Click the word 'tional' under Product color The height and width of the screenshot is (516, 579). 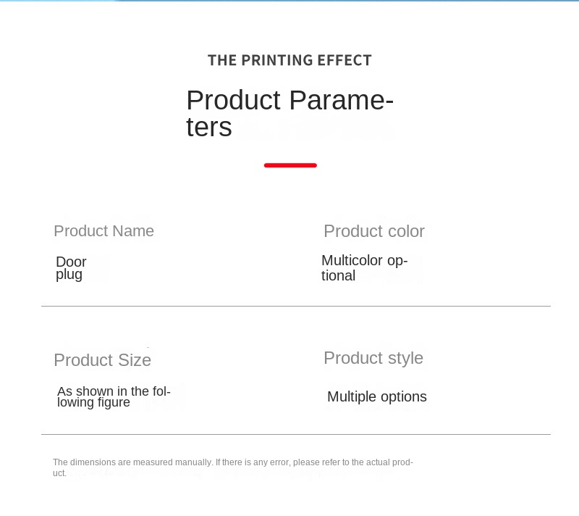338,275
